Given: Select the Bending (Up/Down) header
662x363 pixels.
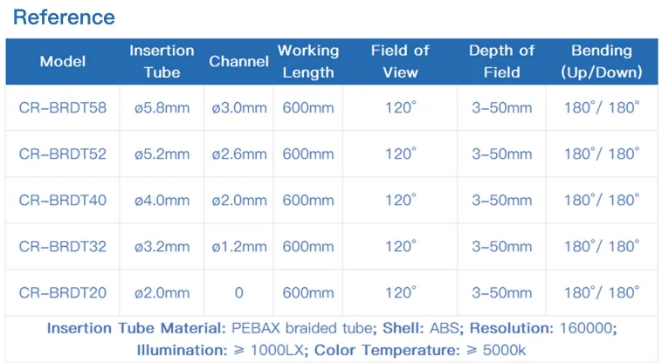Looking at the screenshot, I should [601, 62].
